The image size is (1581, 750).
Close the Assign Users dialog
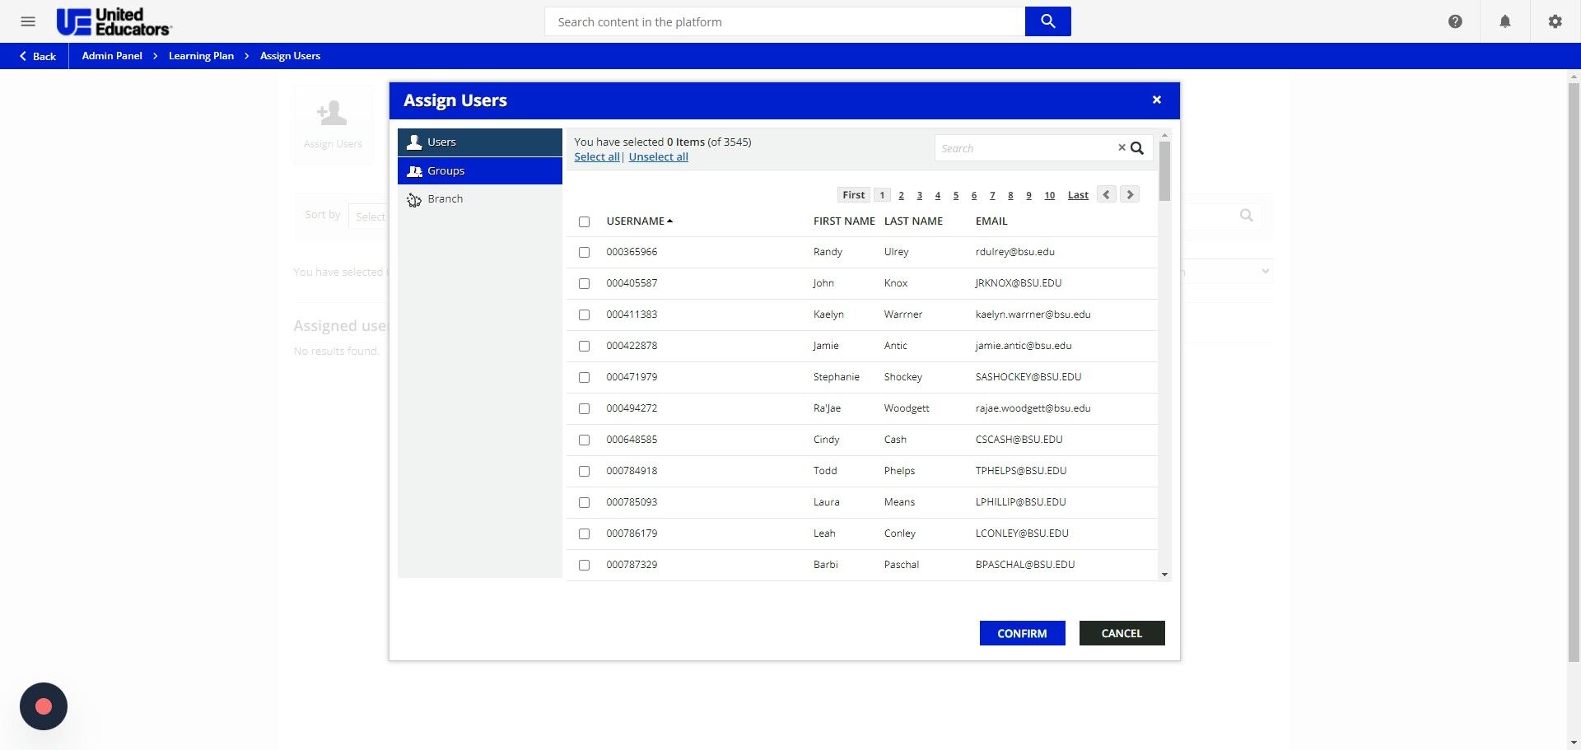point(1156,100)
